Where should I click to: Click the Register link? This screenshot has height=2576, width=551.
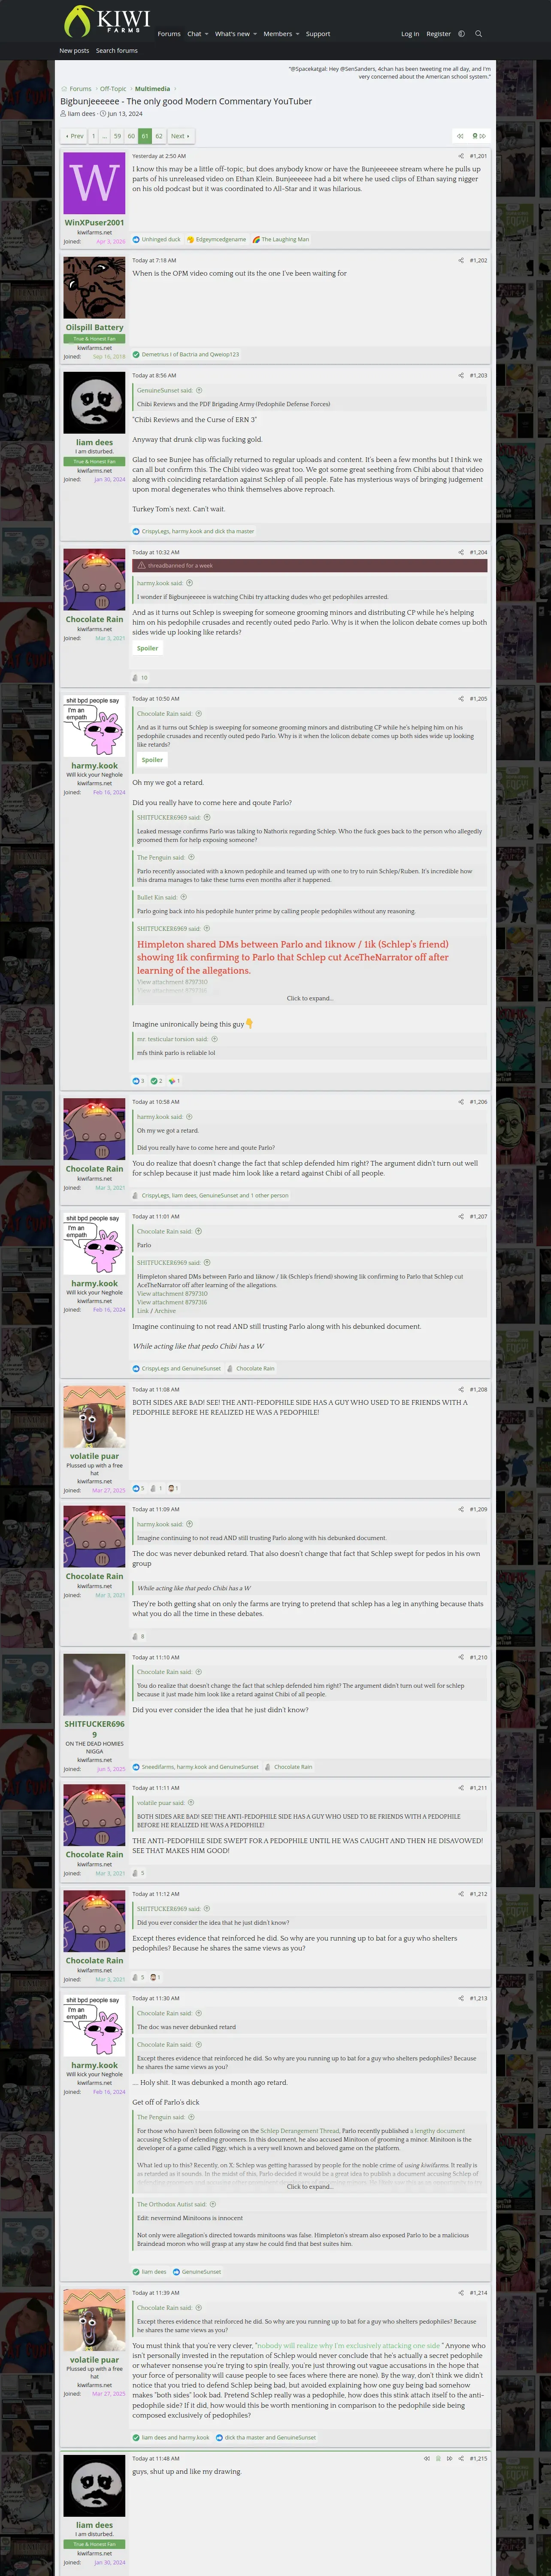click(438, 34)
